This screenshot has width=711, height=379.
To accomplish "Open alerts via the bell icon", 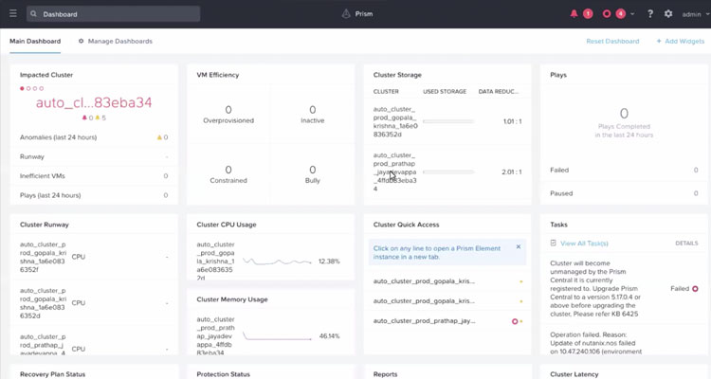I will [574, 14].
